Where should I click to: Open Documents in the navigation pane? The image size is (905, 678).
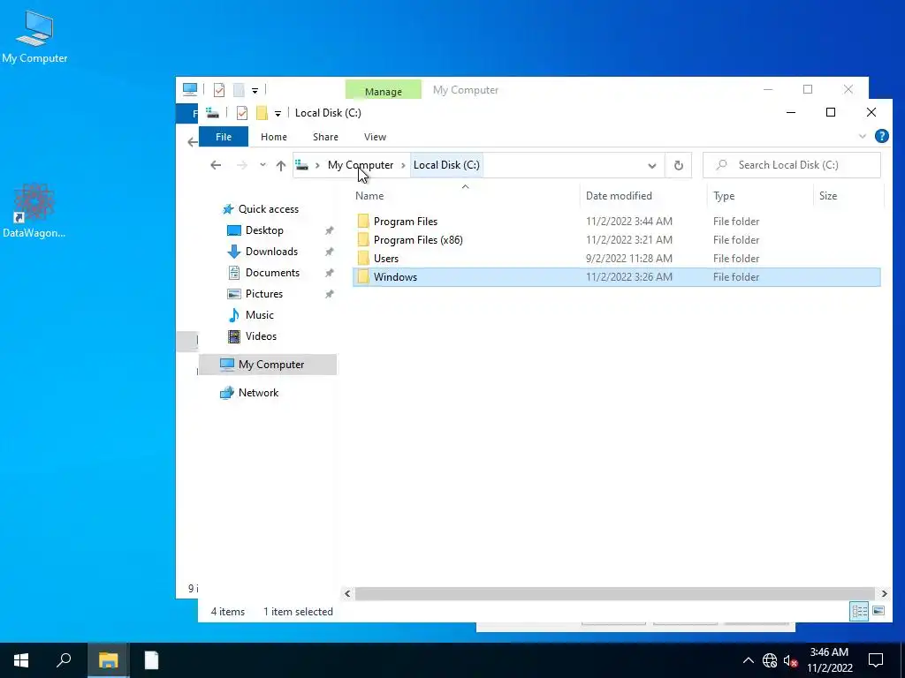tap(263, 273)
